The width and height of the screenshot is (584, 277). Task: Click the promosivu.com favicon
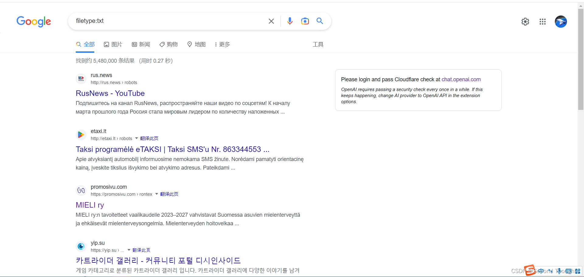tap(81, 191)
